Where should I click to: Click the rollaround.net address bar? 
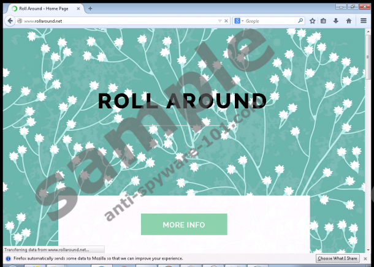coord(116,21)
